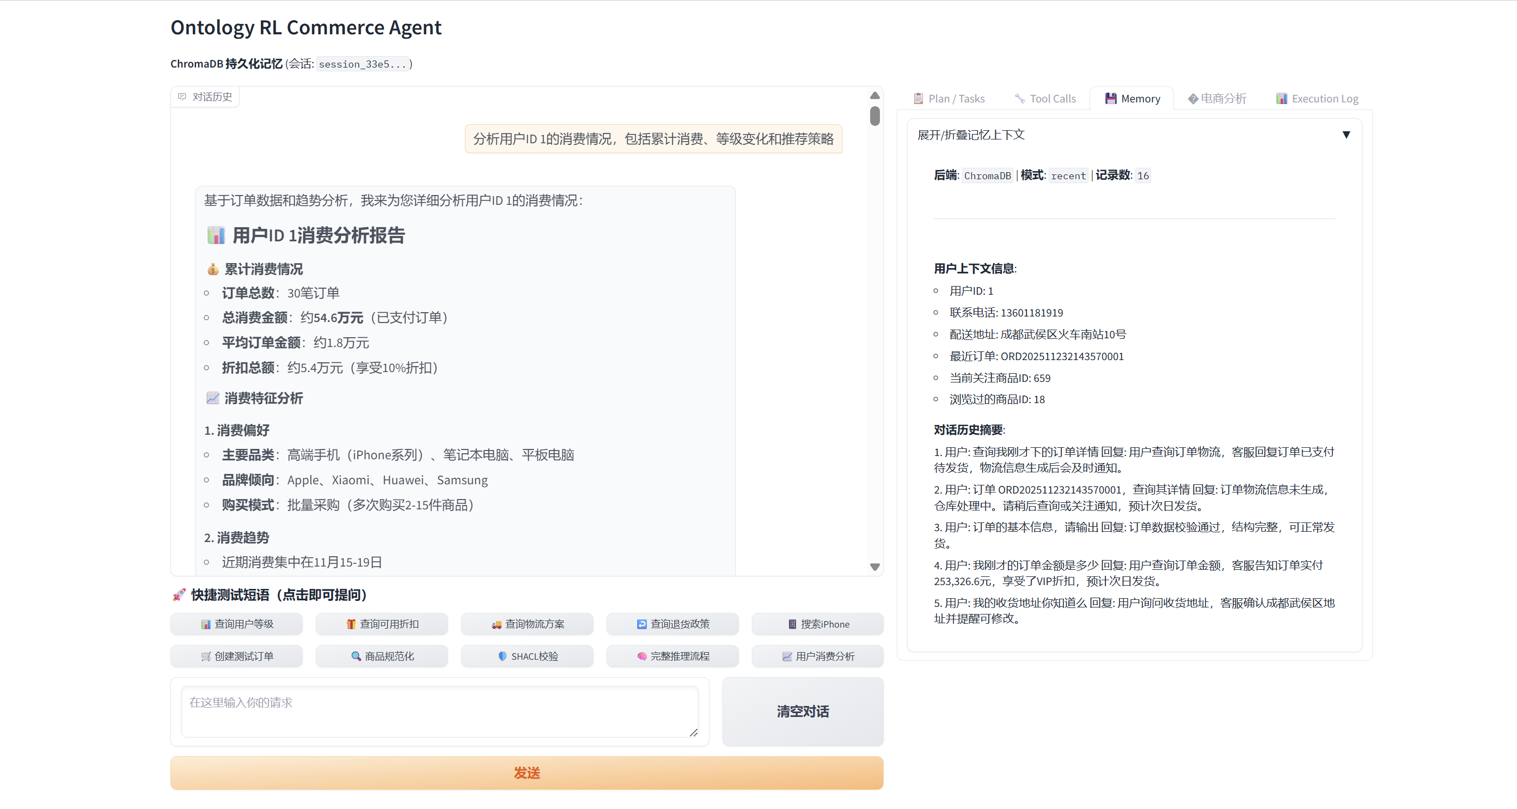Click the 用户消费分析 trend icon button
Screen dimensions: 1517x809
click(x=787, y=656)
